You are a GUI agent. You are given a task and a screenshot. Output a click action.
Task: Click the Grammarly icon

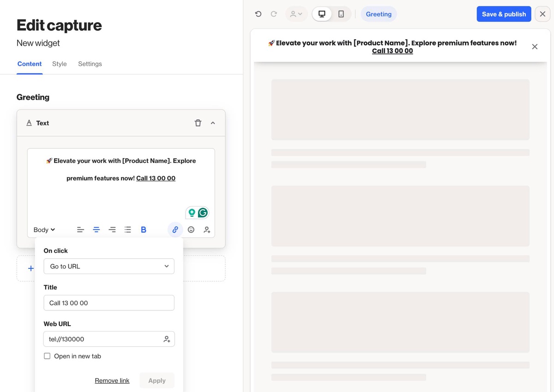[x=203, y=213]
